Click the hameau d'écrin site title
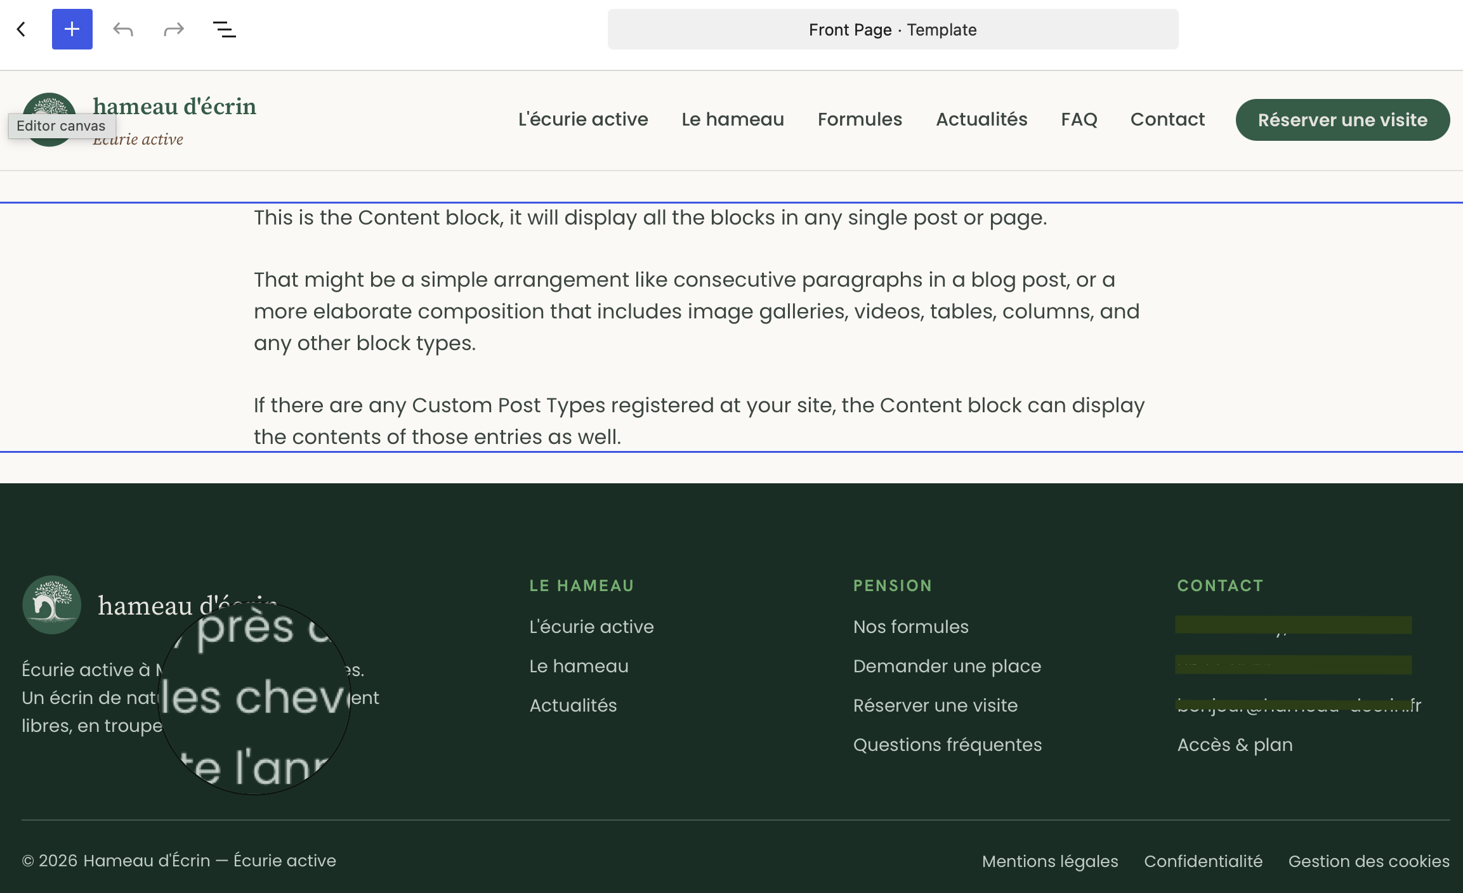The image size is (1463, 893). pyautogui.click(x=174, y=106)
